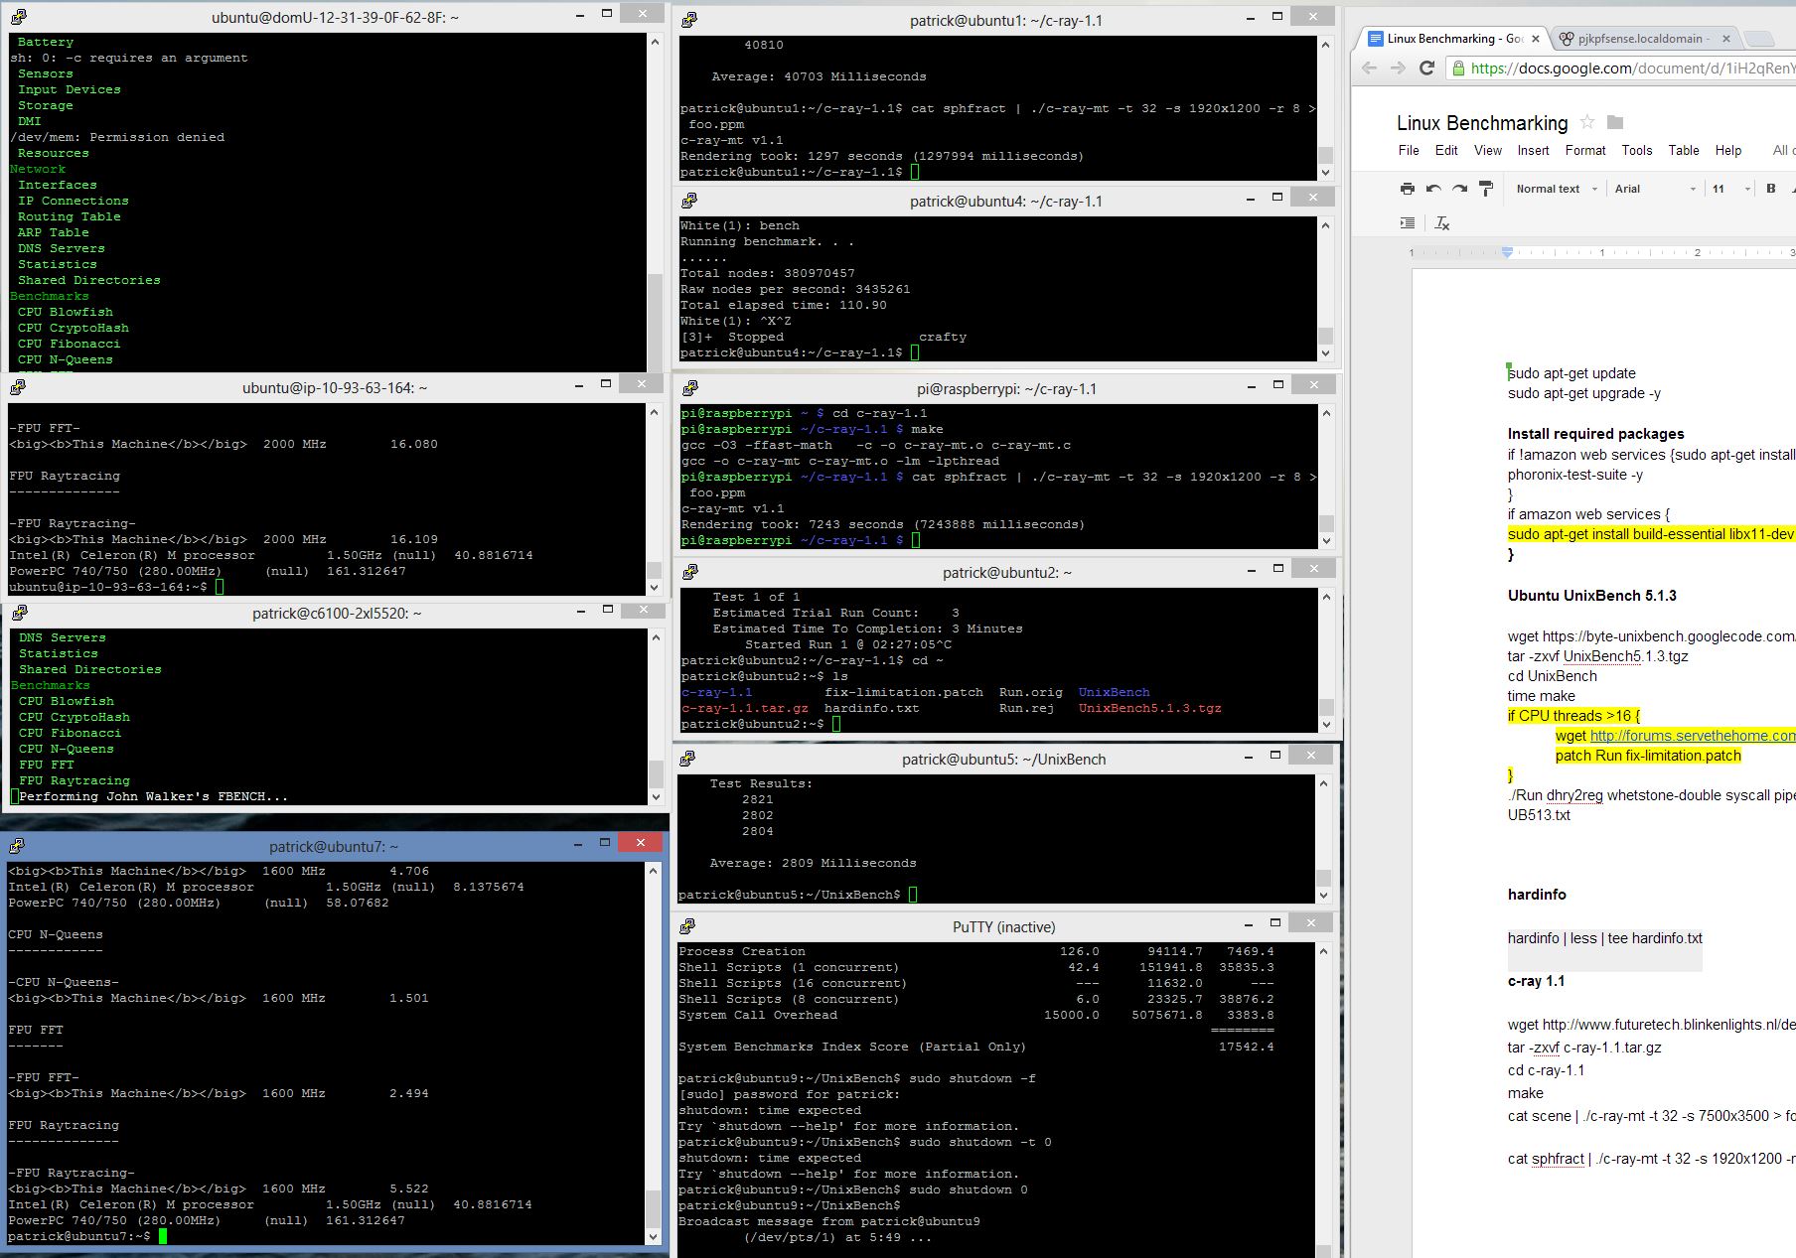The image size is (1796, 1258).
Task: Open the Insert menu
Action: coord(1532,150)
